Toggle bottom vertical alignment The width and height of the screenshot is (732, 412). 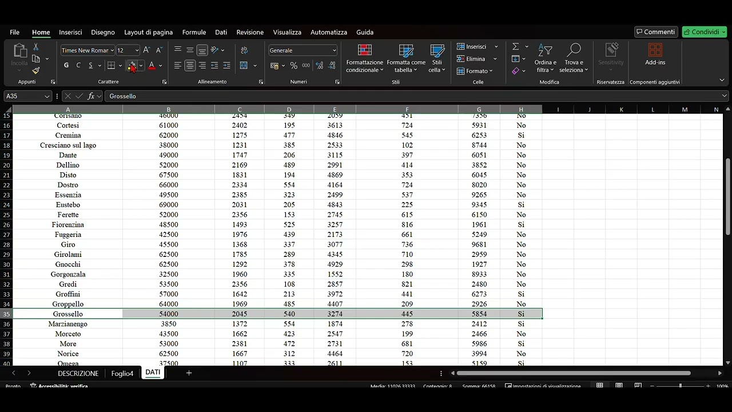(x=202, y=50)
